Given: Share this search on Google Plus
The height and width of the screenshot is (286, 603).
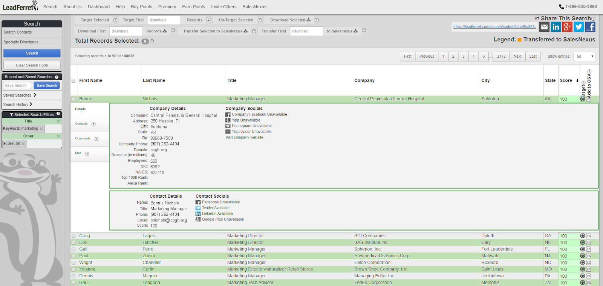Looking at the screenshot, I should click(567, 27).
